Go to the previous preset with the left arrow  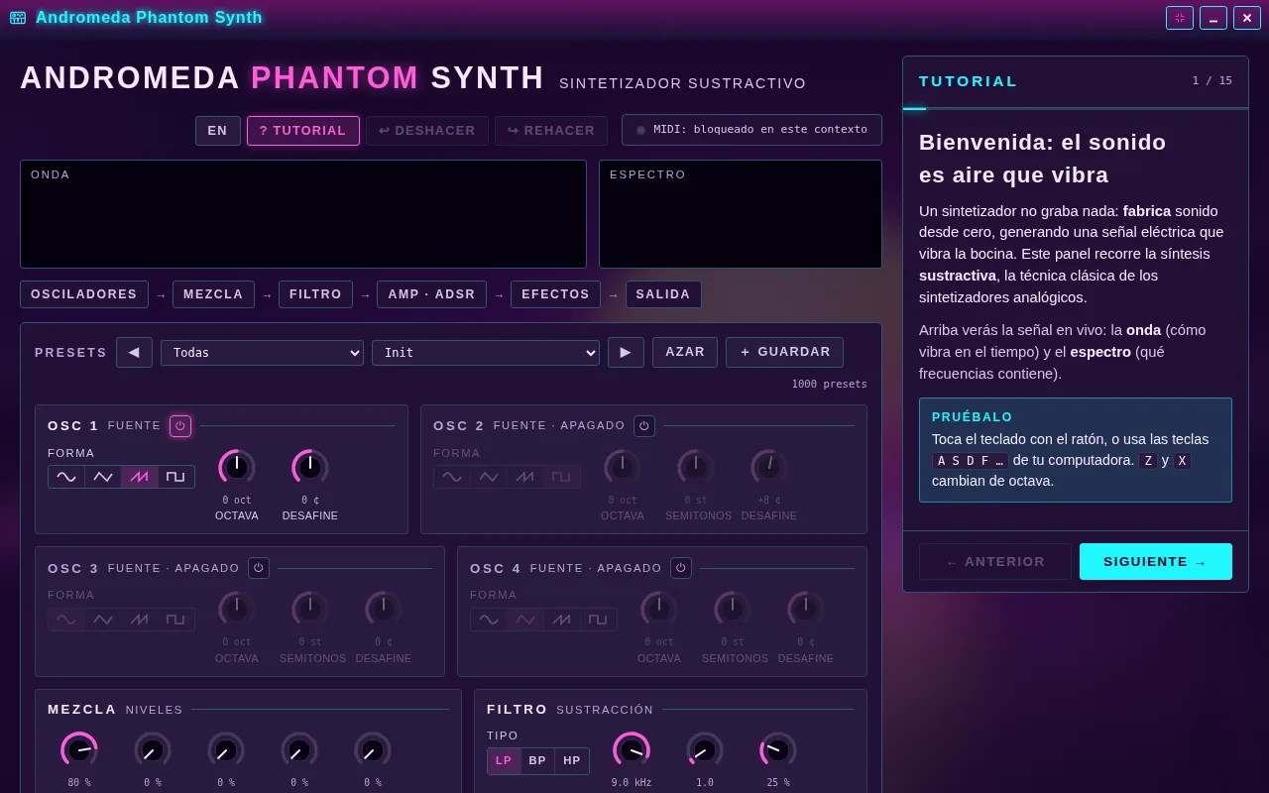click(x=134, y=352)
